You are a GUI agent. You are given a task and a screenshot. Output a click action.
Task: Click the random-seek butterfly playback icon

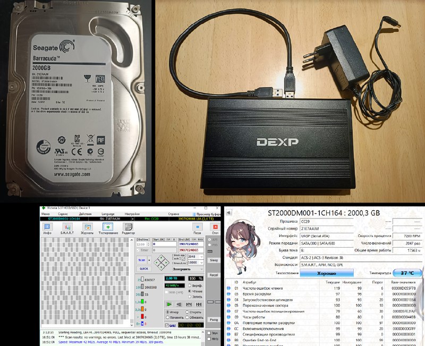[x=189, y=305]
